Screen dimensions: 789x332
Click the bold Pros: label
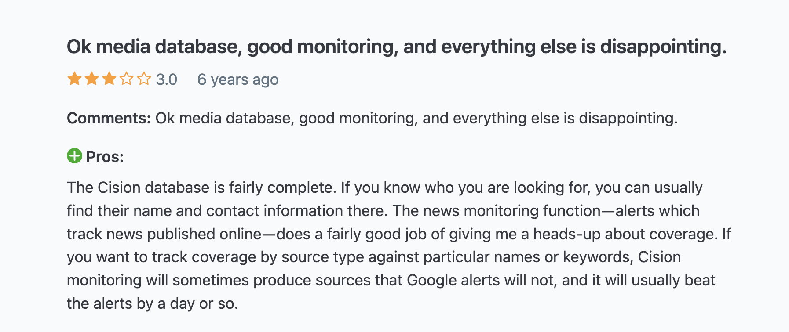point(105,157)
